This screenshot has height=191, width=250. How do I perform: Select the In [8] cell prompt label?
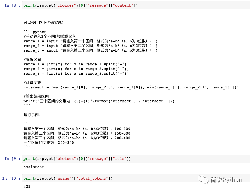pyautogui.click(x=13, y=5)
